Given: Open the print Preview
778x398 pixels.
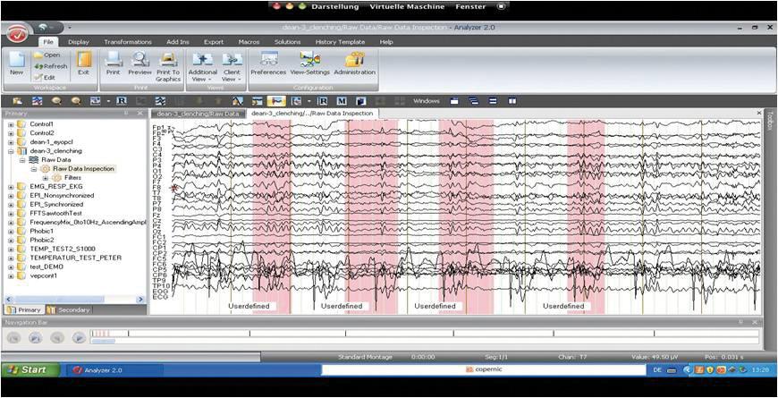Looking at the screenshot, I should [140, 64].
